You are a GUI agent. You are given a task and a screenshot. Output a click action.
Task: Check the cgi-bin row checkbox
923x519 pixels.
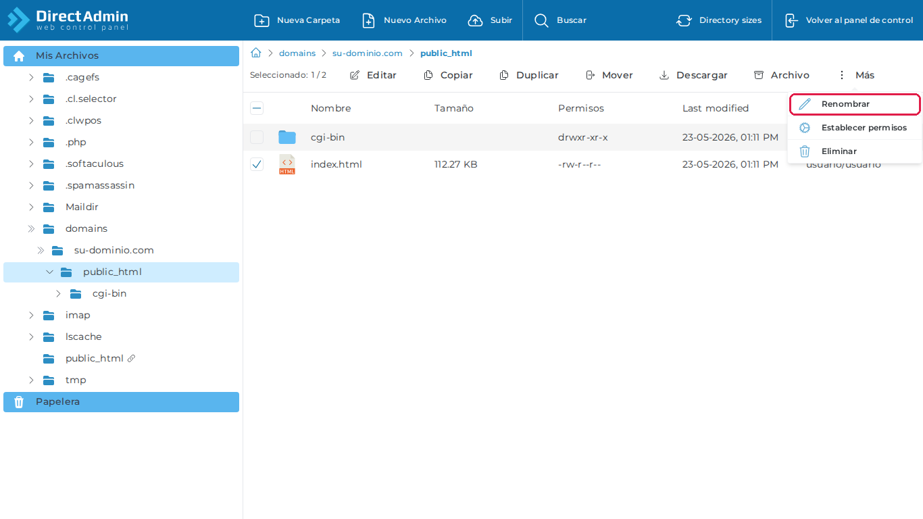click(x=257, y=137)
